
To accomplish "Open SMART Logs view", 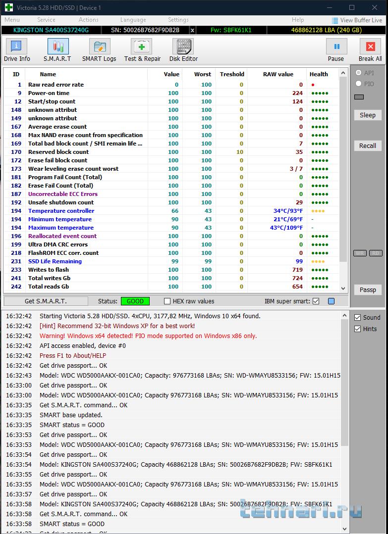I will [x=99, y=50].
